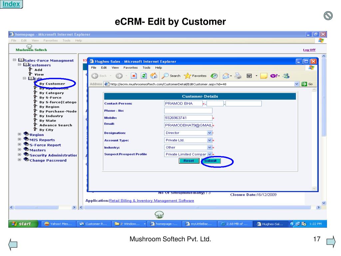Screen dimensions: 341x256
Task: Open Tools menu in Hughes-Sales window
Action: [x=147, y=68]
